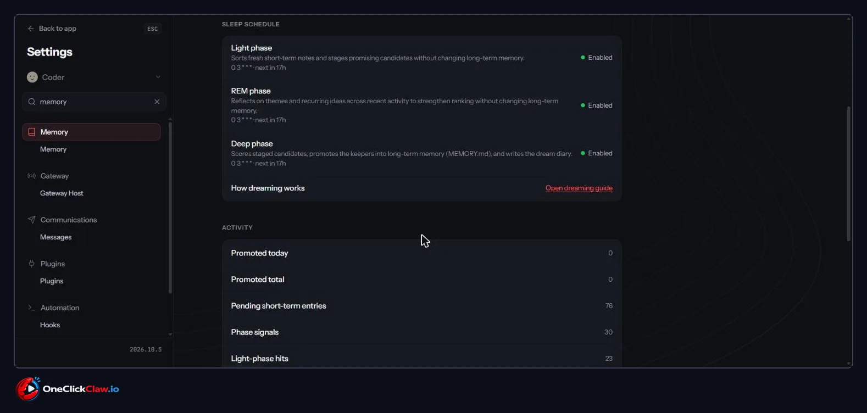Click the Communications paper-plane icon
Screen dimensions: 867x413
point(32,220)
